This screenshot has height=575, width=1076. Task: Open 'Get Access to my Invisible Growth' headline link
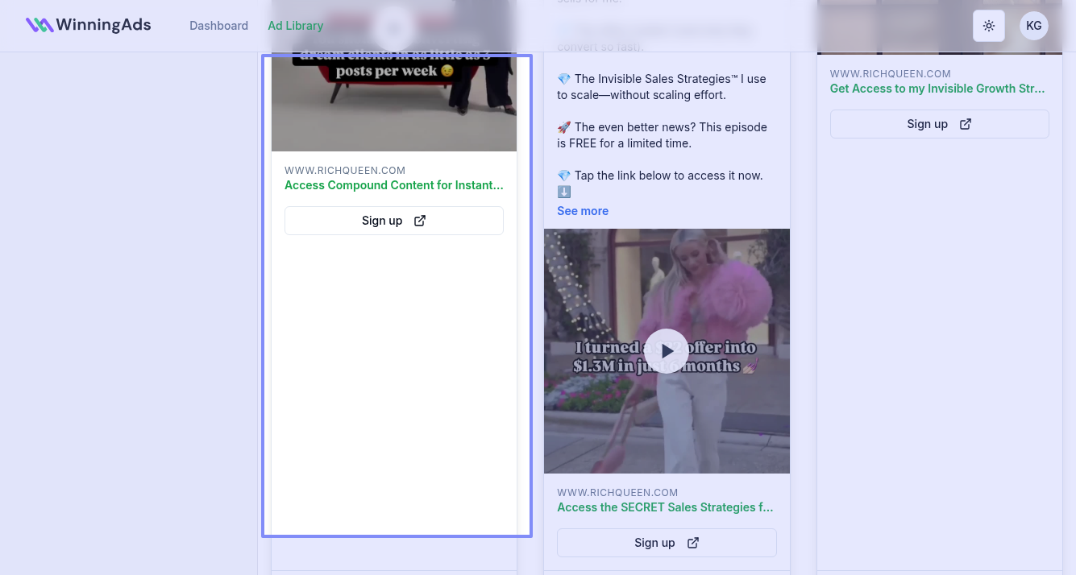coord(937,89)
